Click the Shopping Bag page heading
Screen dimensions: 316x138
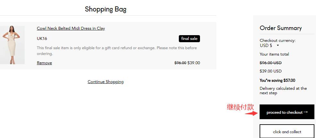click(105, 9)
